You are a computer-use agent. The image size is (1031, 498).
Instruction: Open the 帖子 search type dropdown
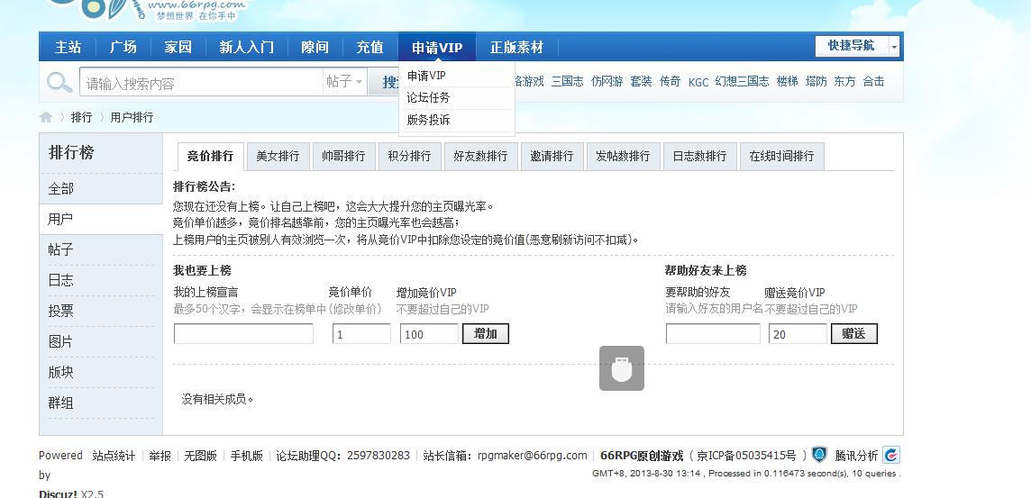click(x=344, y=82)
